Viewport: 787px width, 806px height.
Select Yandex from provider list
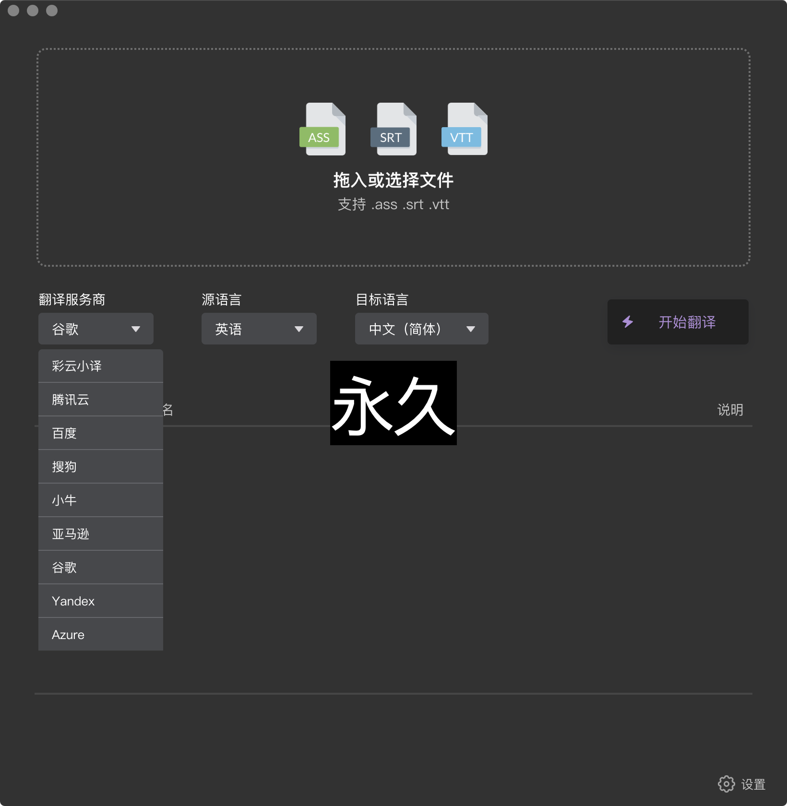[101, 601]
